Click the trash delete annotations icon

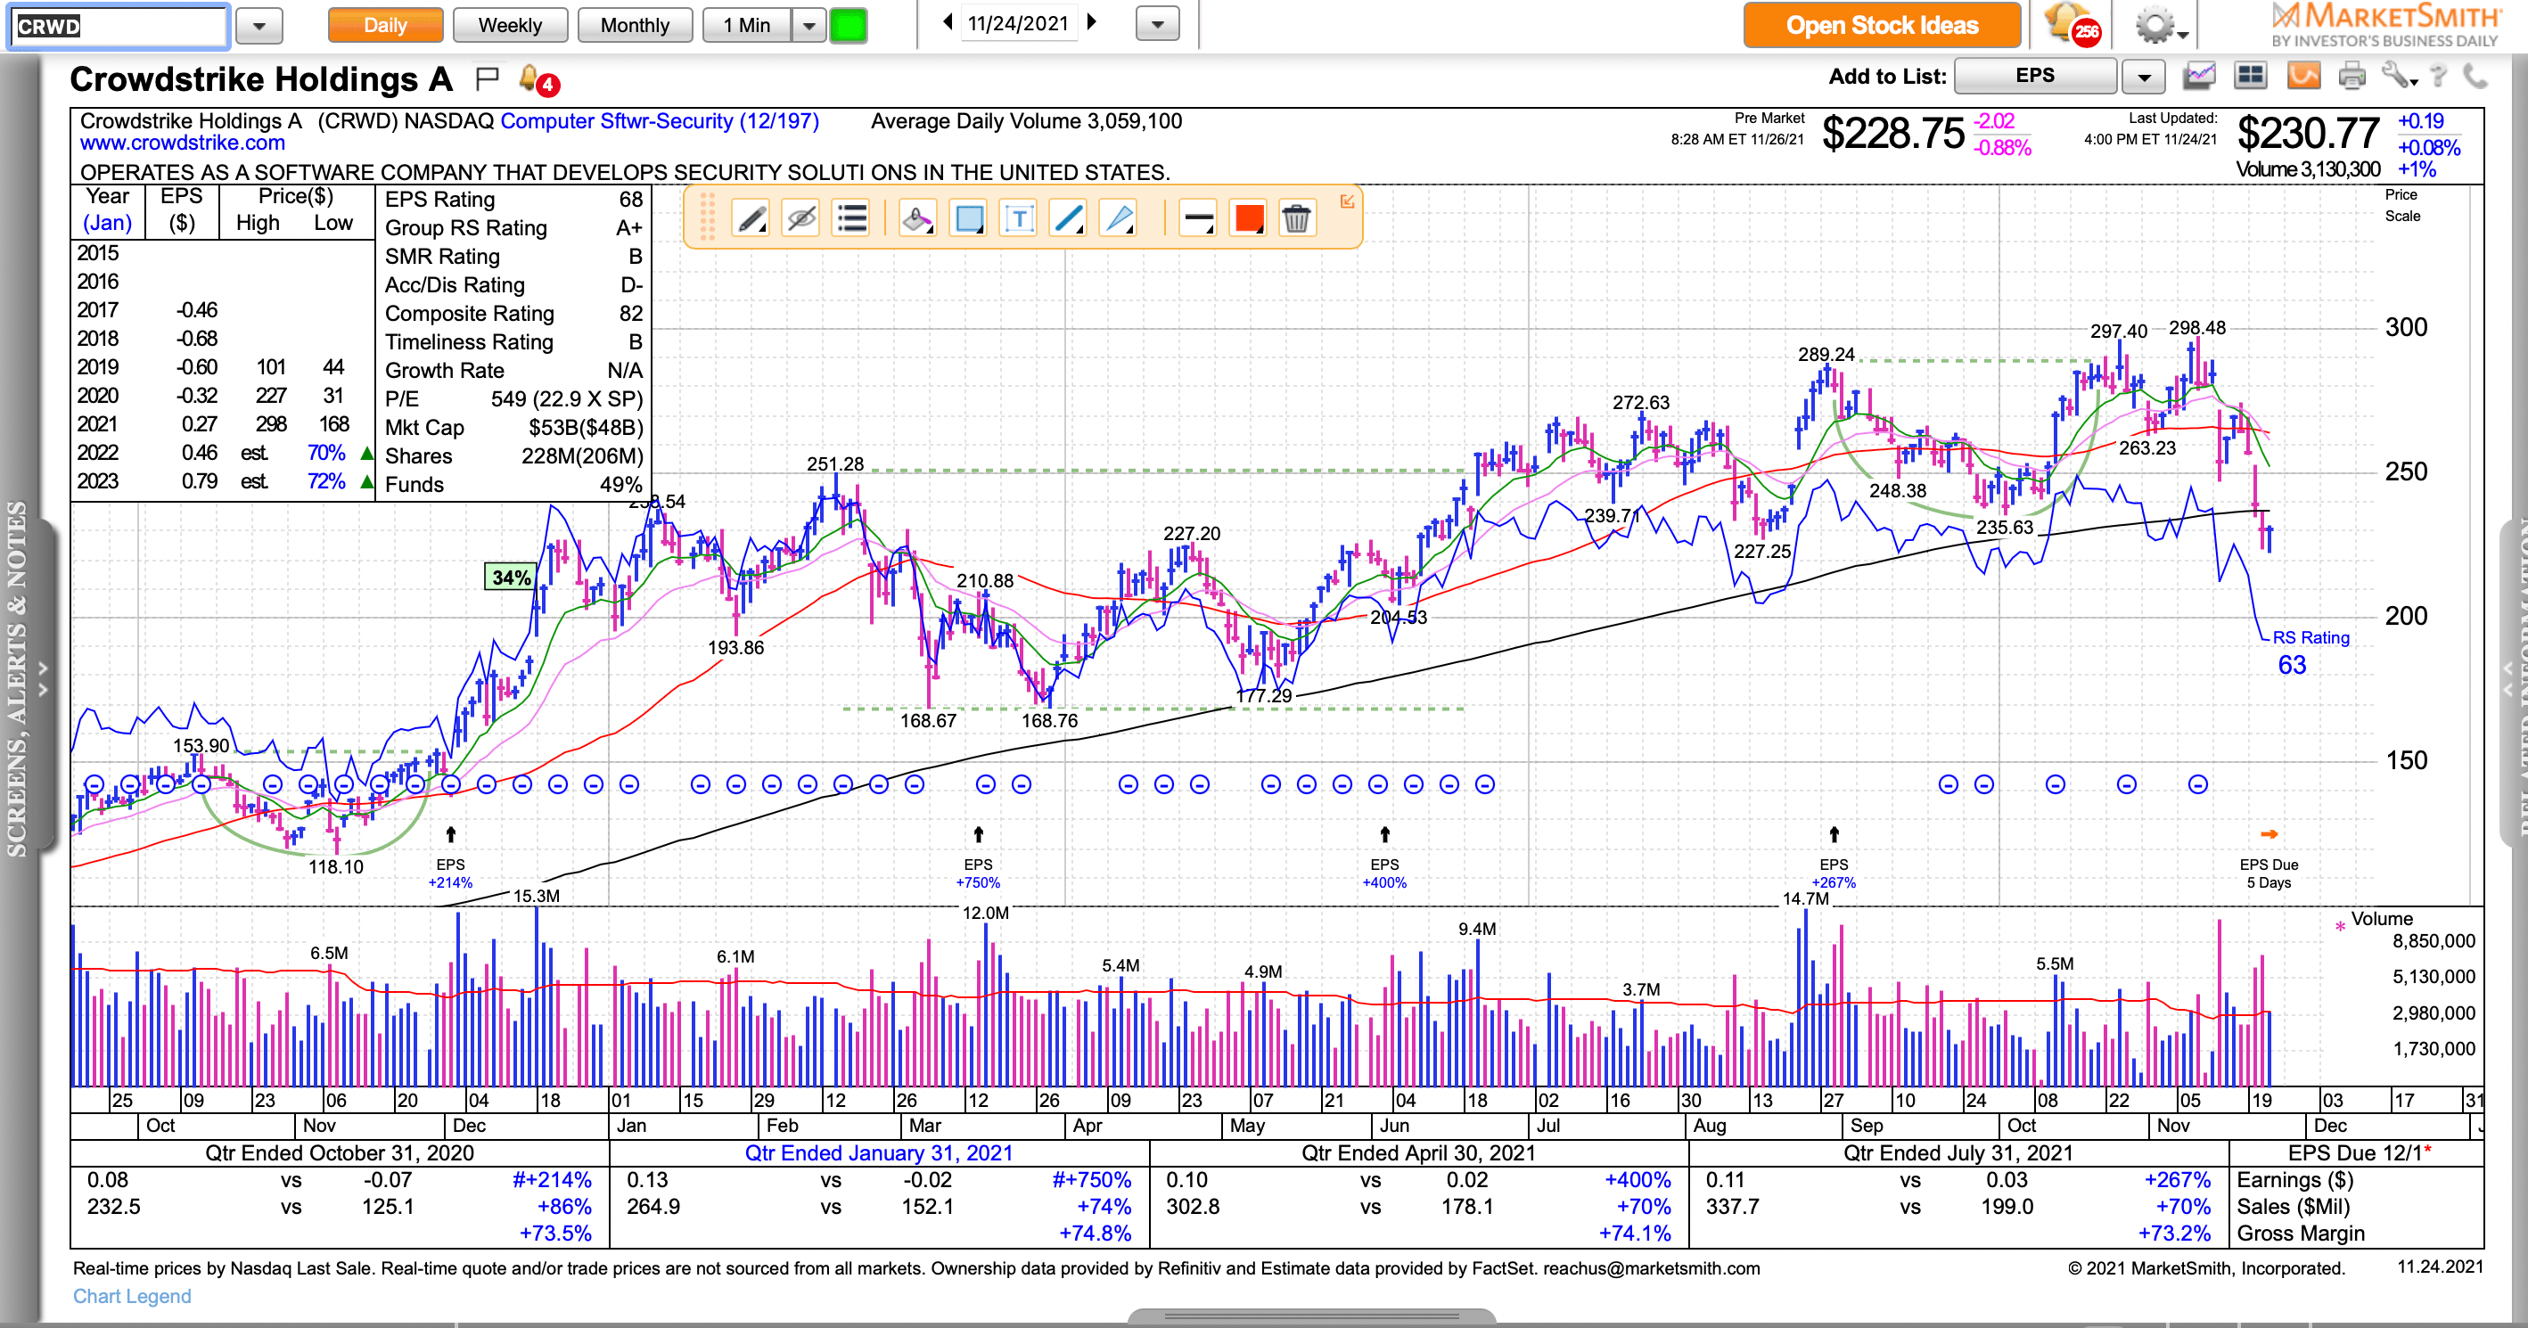point(1296,217)
